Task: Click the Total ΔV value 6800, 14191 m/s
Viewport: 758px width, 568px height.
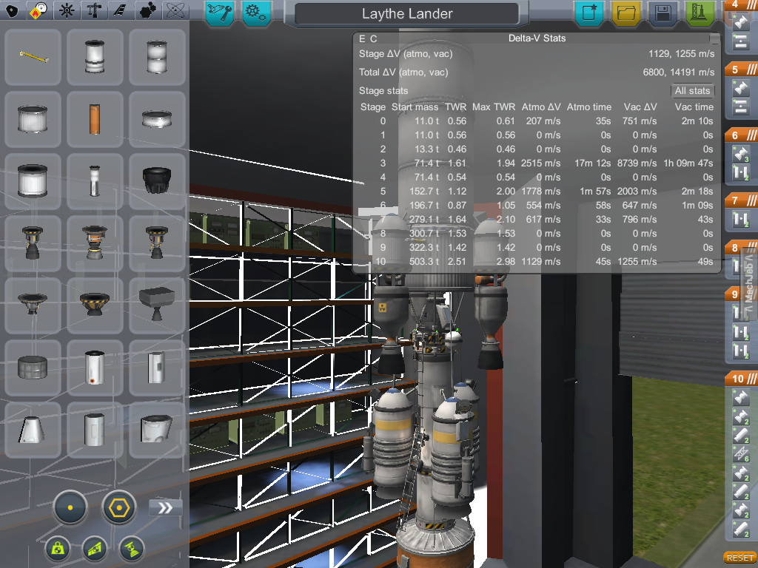Action: pos(678,72)
